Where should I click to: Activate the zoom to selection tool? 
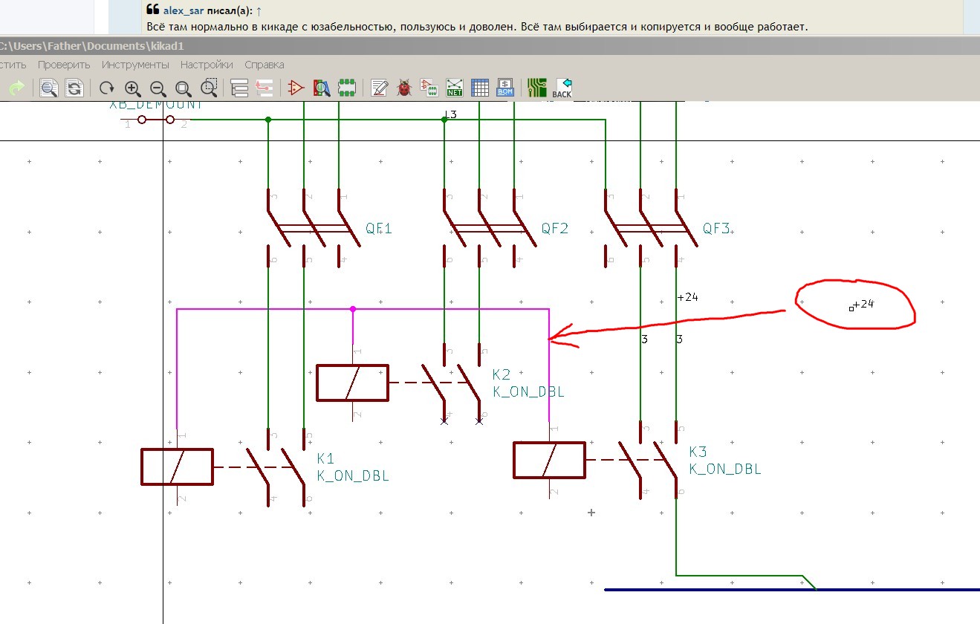(x=210, y=88)
